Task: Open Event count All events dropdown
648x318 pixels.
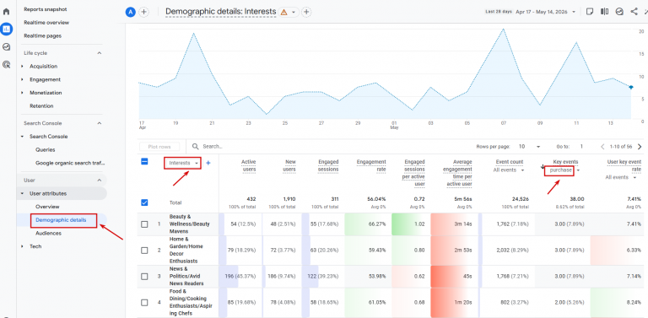Action: pos(509,170)
